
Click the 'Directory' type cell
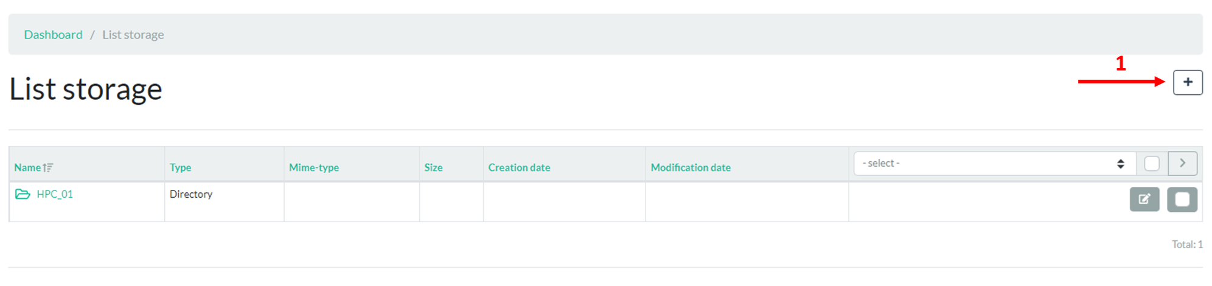tap(190, 194)
